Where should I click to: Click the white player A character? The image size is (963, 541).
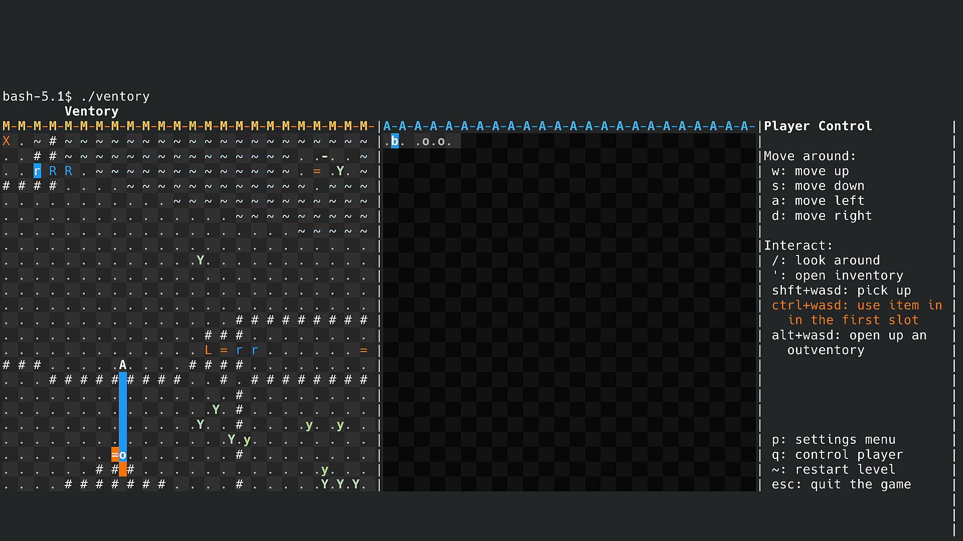pyautogui.click(x=122, y=365)
